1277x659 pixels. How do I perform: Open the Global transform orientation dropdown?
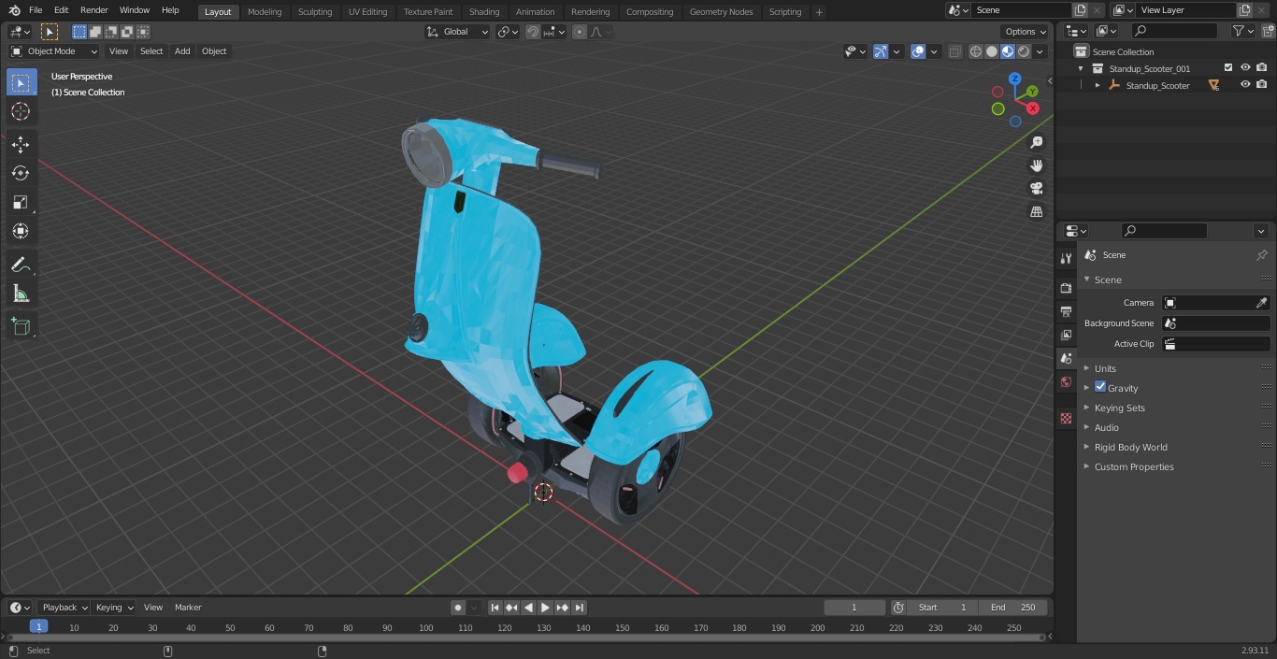tap(458, 32)
